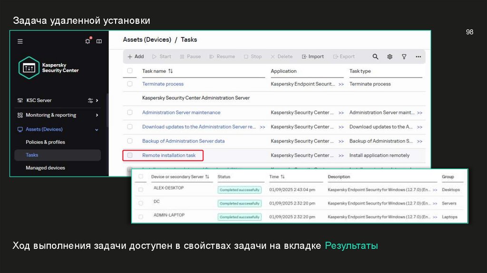The height and width of the screenshot is (273, 487).
Task: Expand Administration Server maint... task type
Action: pos(419,113)
